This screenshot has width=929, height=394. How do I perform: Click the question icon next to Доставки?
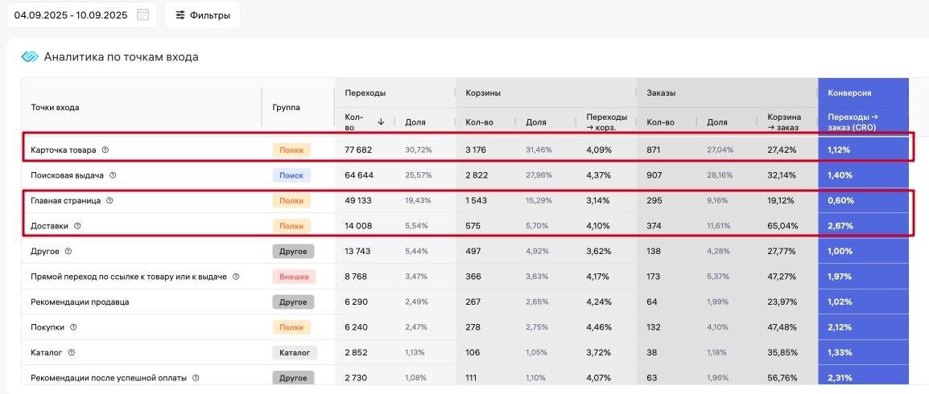(x=77, y=226)
